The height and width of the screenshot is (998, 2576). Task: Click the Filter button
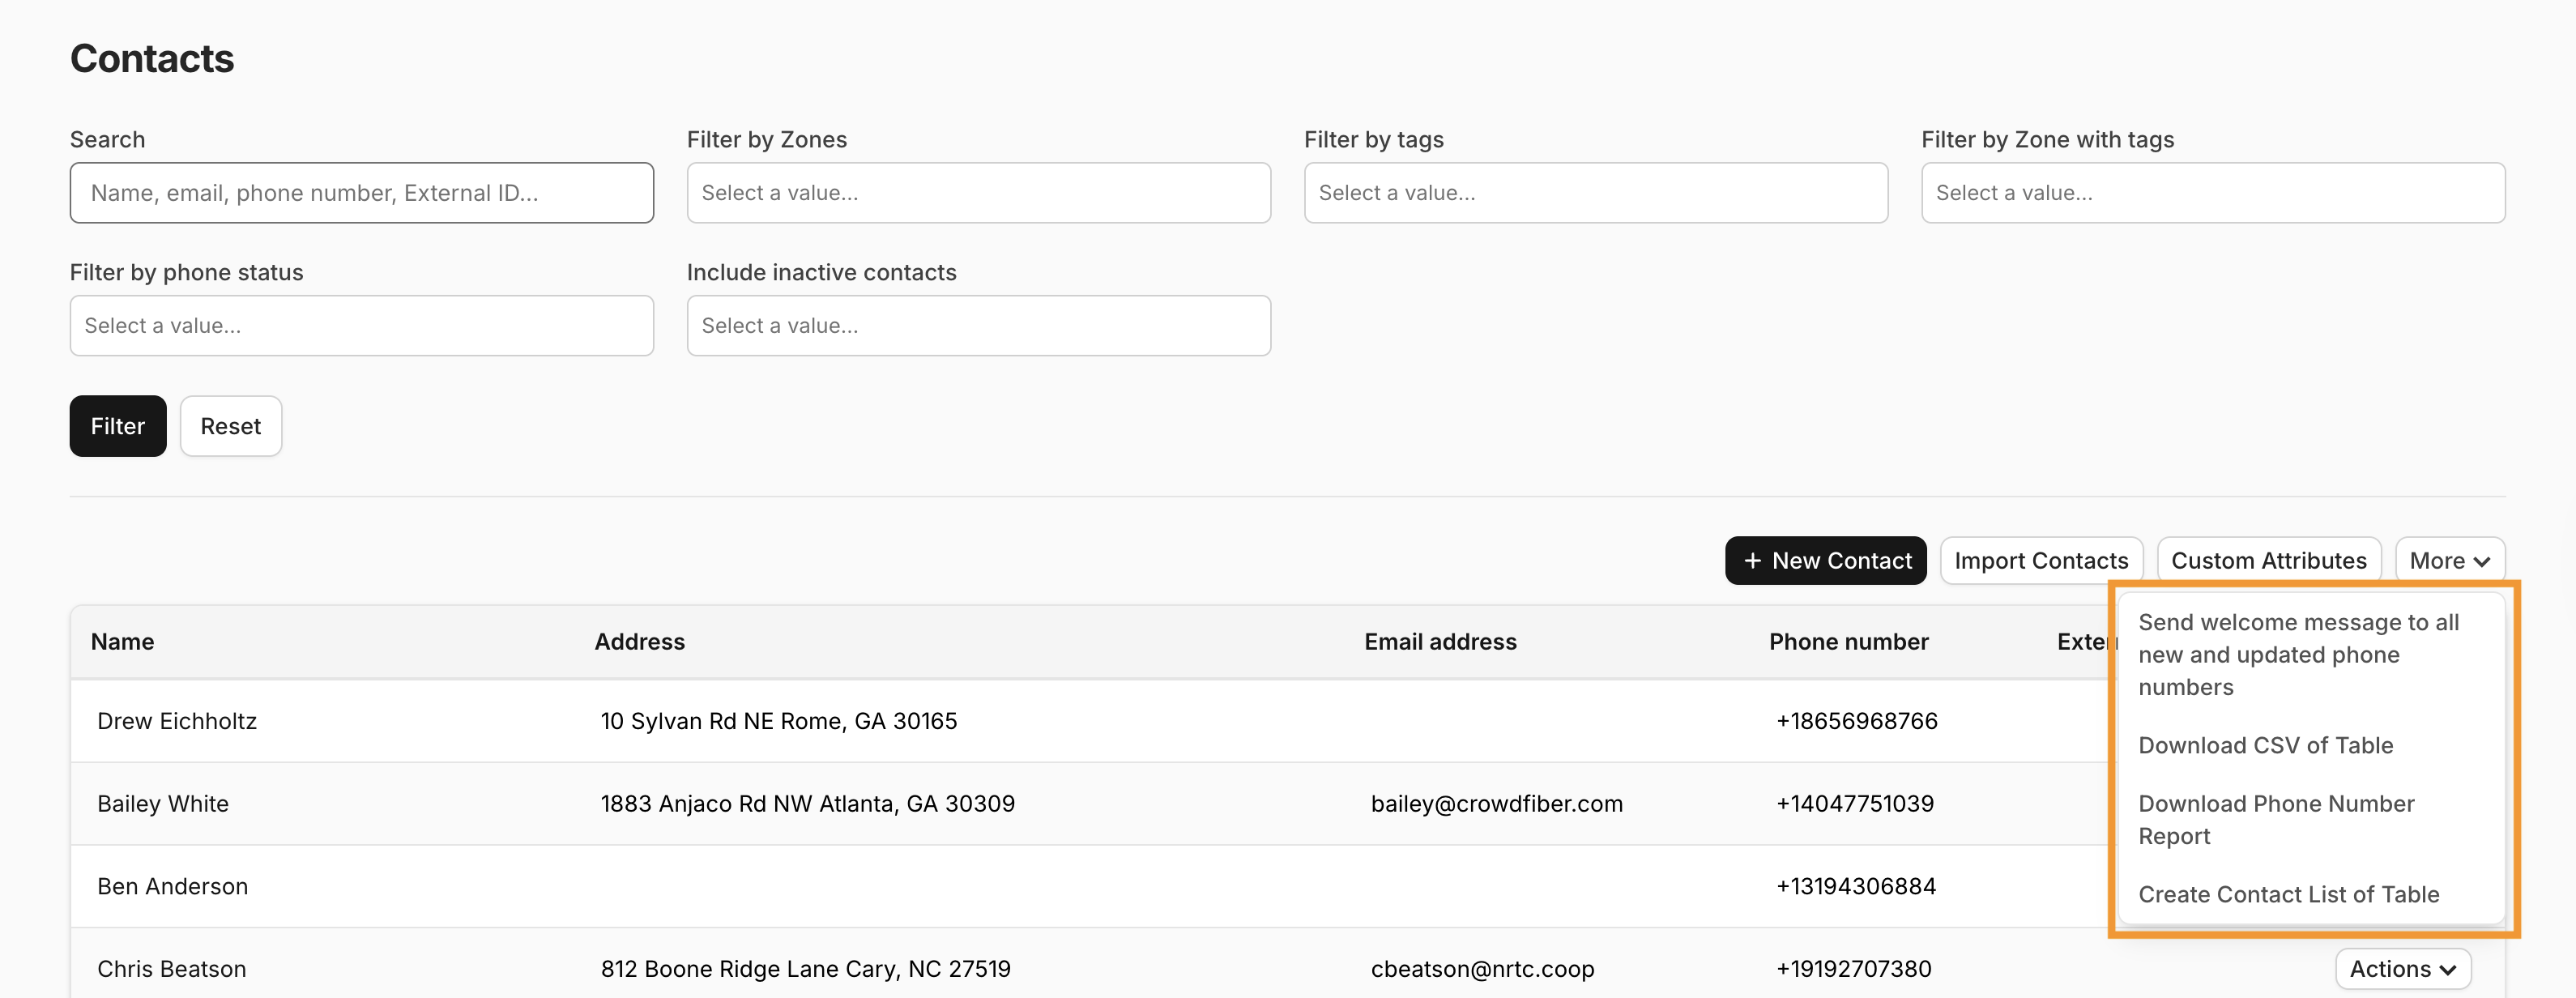[117, 425]
